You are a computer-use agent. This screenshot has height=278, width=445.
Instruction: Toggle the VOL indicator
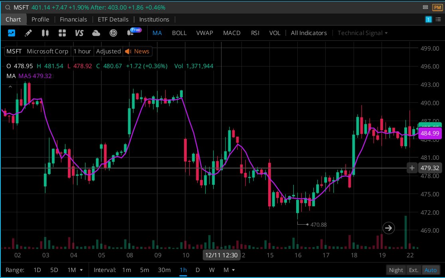[x=275, y=33]
